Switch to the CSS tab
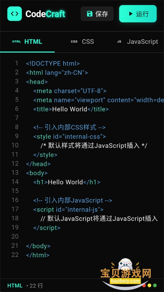The image size is (164, 292). tap(82, 42)
